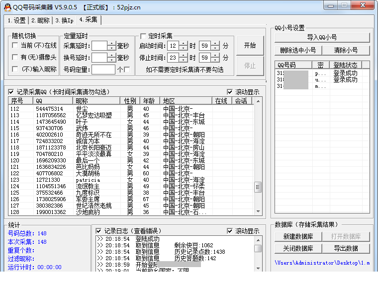This screenshot has height=283, width=378.
Task: Select row with nickname 军委主席
Action: click(x=131, y=199)
